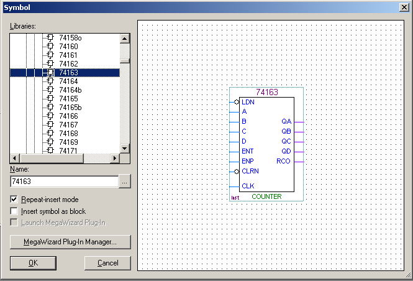The height and width of the screenshot is (281, 413).
Task: Cancel the Symbol dialog
Action: 107,263
